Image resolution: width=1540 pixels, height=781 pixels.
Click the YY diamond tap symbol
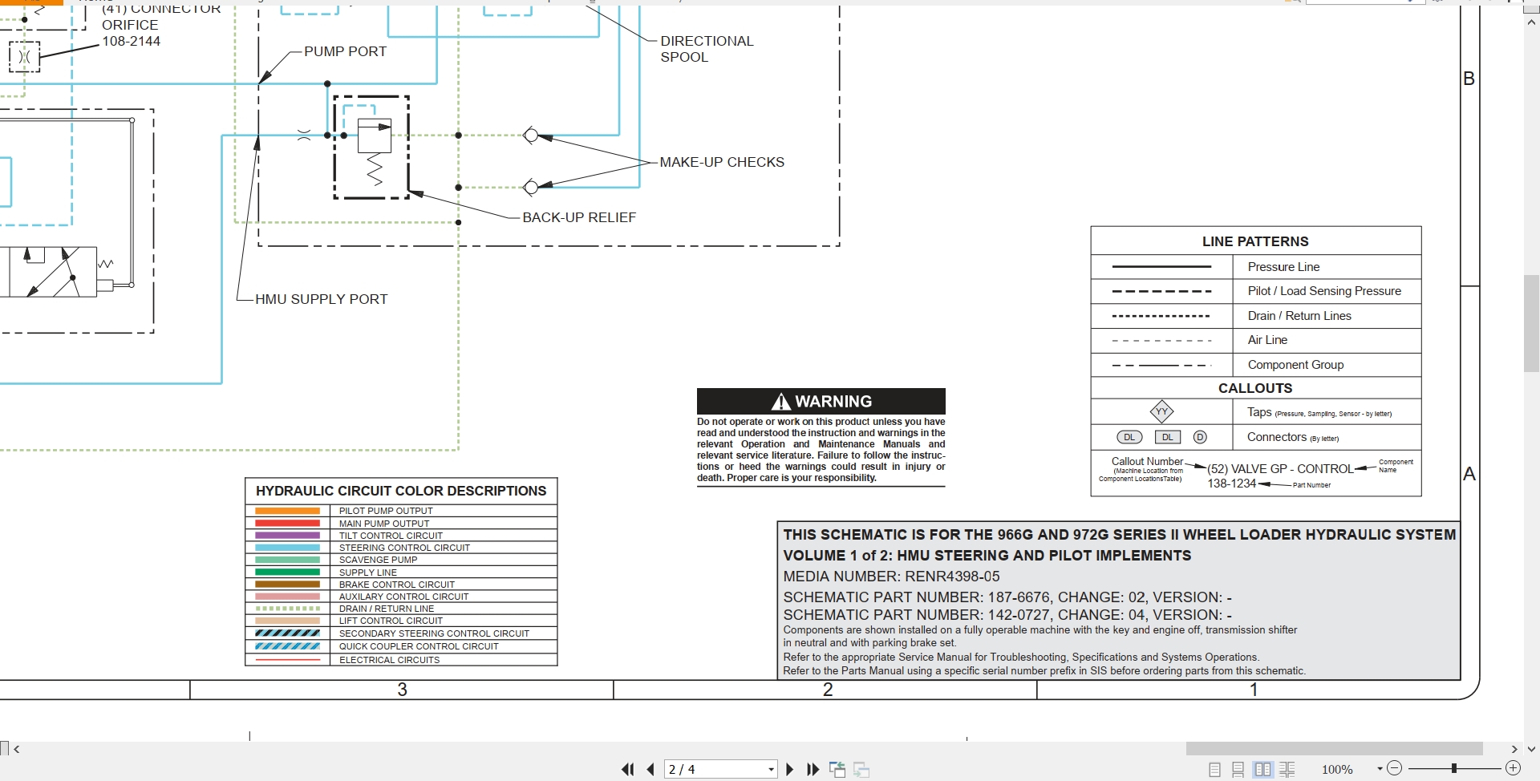[x=1161, y=411]
